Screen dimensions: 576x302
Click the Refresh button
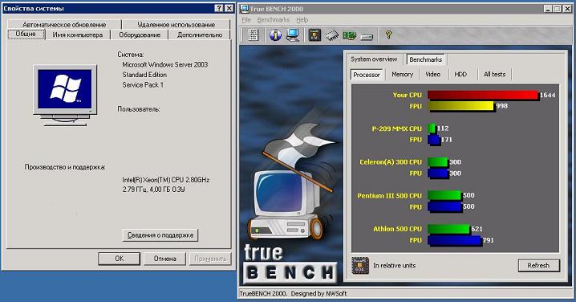pyautogui.click(x=538, y=265)
